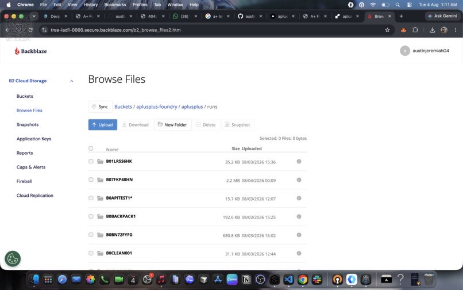Open Caps & Alerts in sidebar
This screenshot has height=290, width=463.
(31, 167)
